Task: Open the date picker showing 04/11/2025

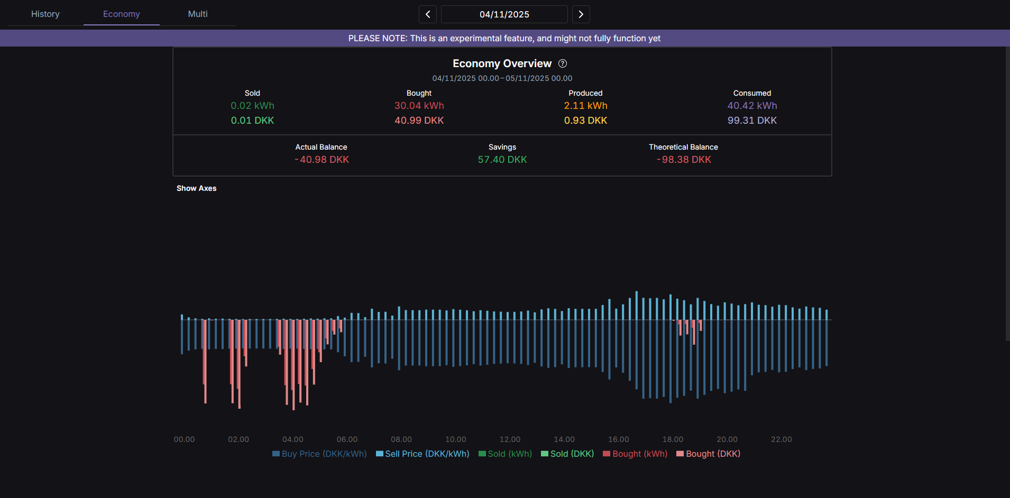Action: point(503,14)
